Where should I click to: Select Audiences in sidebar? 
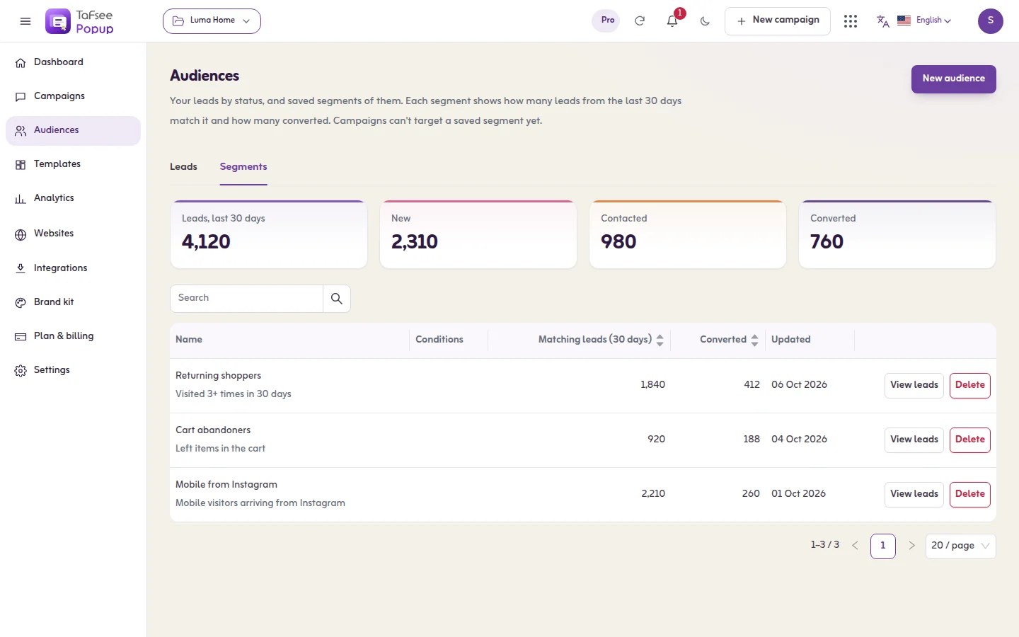click(73, 130)
